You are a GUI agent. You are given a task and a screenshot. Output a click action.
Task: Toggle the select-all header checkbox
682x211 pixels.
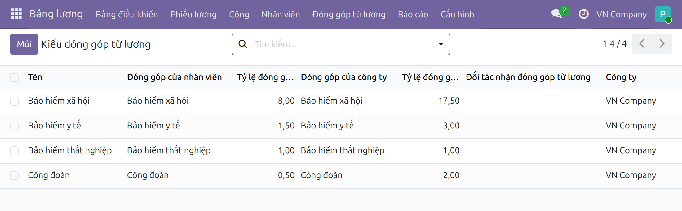coord(14,77)
